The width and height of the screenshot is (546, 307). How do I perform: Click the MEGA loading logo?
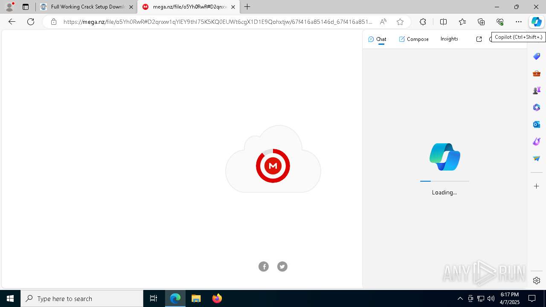tap(273, 166)
